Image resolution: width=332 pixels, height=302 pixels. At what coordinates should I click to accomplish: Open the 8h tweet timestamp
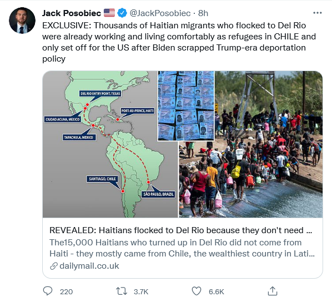(203, 13)
